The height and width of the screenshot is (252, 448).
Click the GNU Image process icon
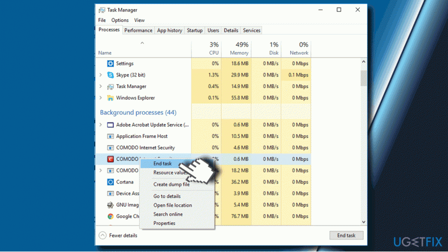pos(110,204)
